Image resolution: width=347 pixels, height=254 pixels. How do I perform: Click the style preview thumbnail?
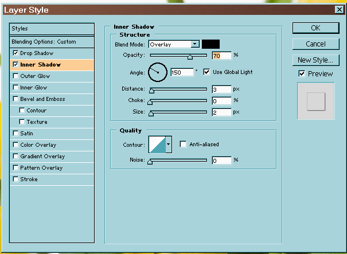tap(315, 101)
